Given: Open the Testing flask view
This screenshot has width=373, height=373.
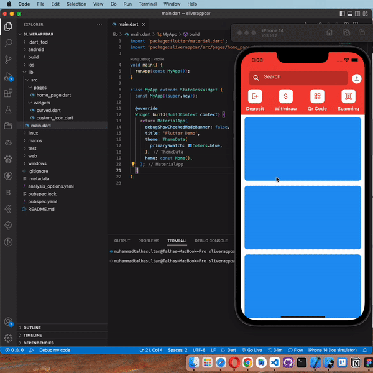Looking at the screenshot, I should (8, 109).
